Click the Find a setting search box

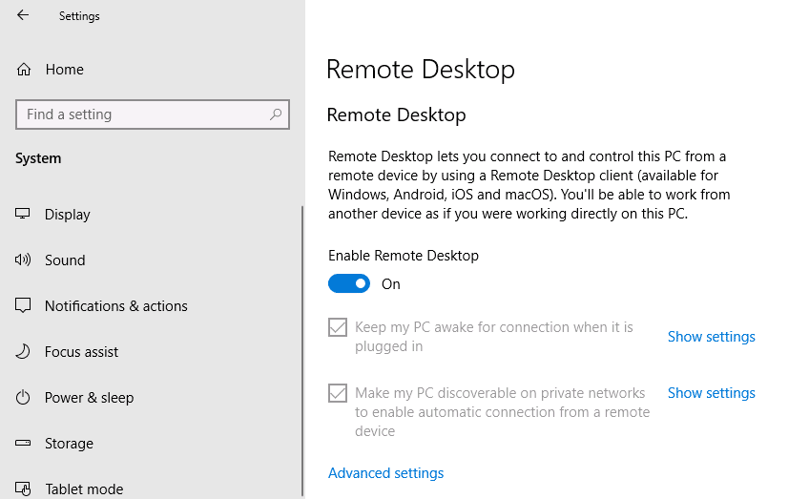[143, 114]
